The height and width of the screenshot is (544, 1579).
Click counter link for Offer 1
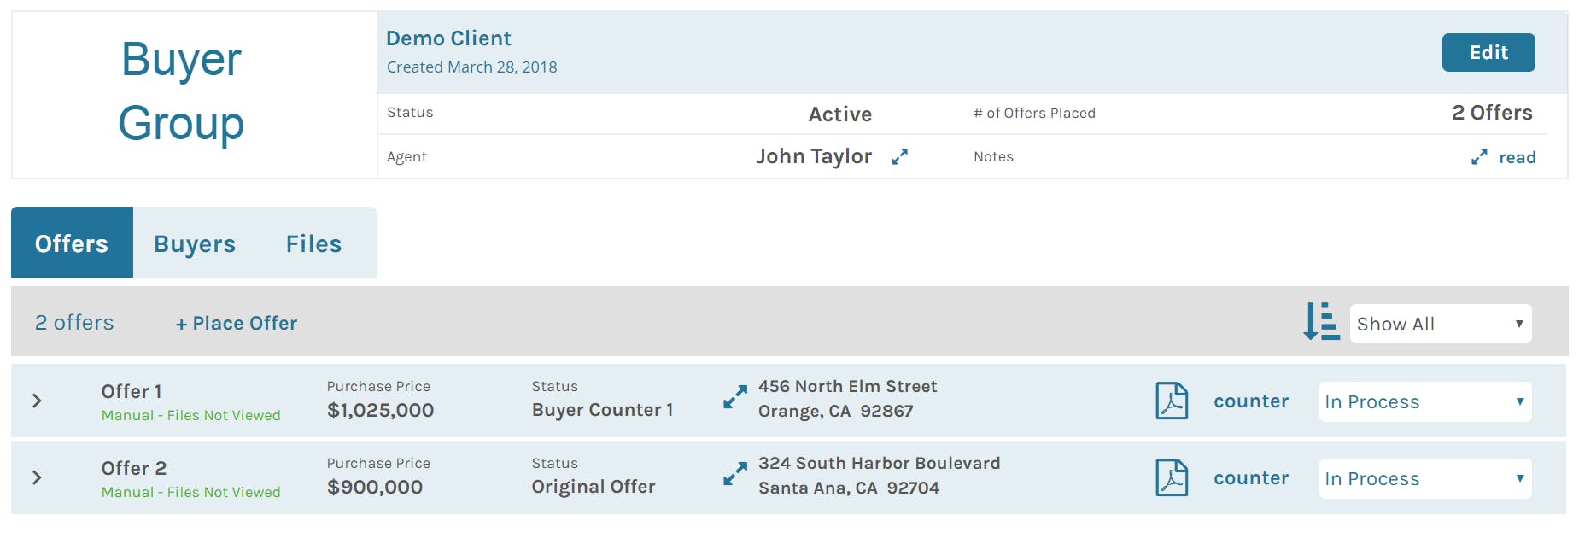tap(1251, 401)
